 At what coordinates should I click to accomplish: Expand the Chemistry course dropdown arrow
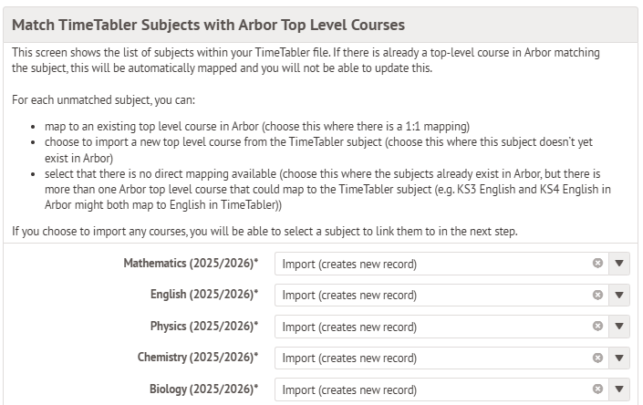point(619,358)
